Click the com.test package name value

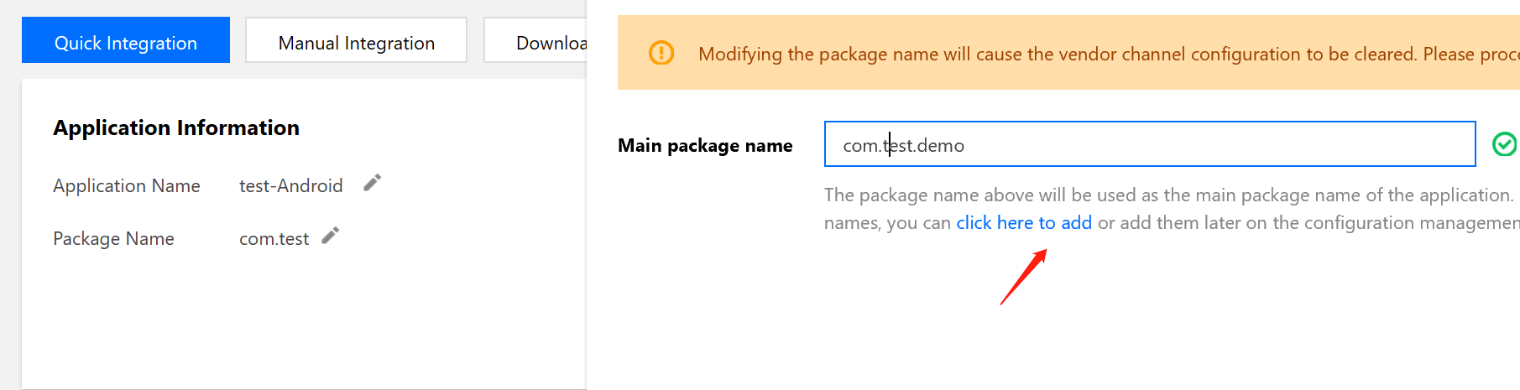(274, 238)
